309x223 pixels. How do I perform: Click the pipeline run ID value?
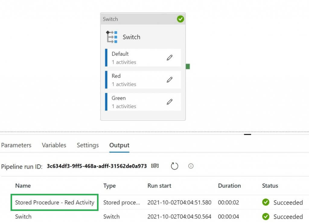click(x=97, y=166)
